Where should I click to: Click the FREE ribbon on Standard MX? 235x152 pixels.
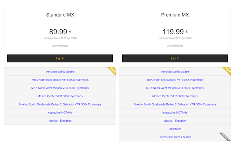[x=112, y=71]
